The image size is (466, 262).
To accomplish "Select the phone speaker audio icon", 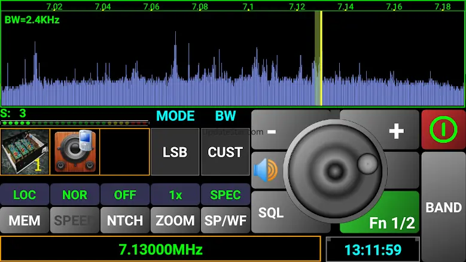I will coord(74,152).
